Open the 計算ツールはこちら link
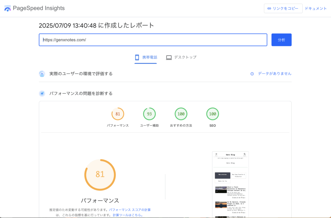The height and width of the screenshot is (218, 331). click(x=128, y=215)
